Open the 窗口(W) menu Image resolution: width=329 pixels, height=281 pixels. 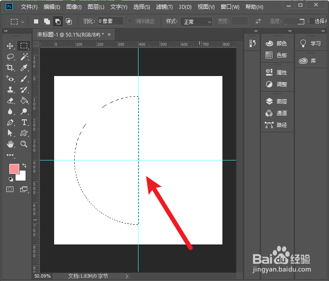[230, 7]
